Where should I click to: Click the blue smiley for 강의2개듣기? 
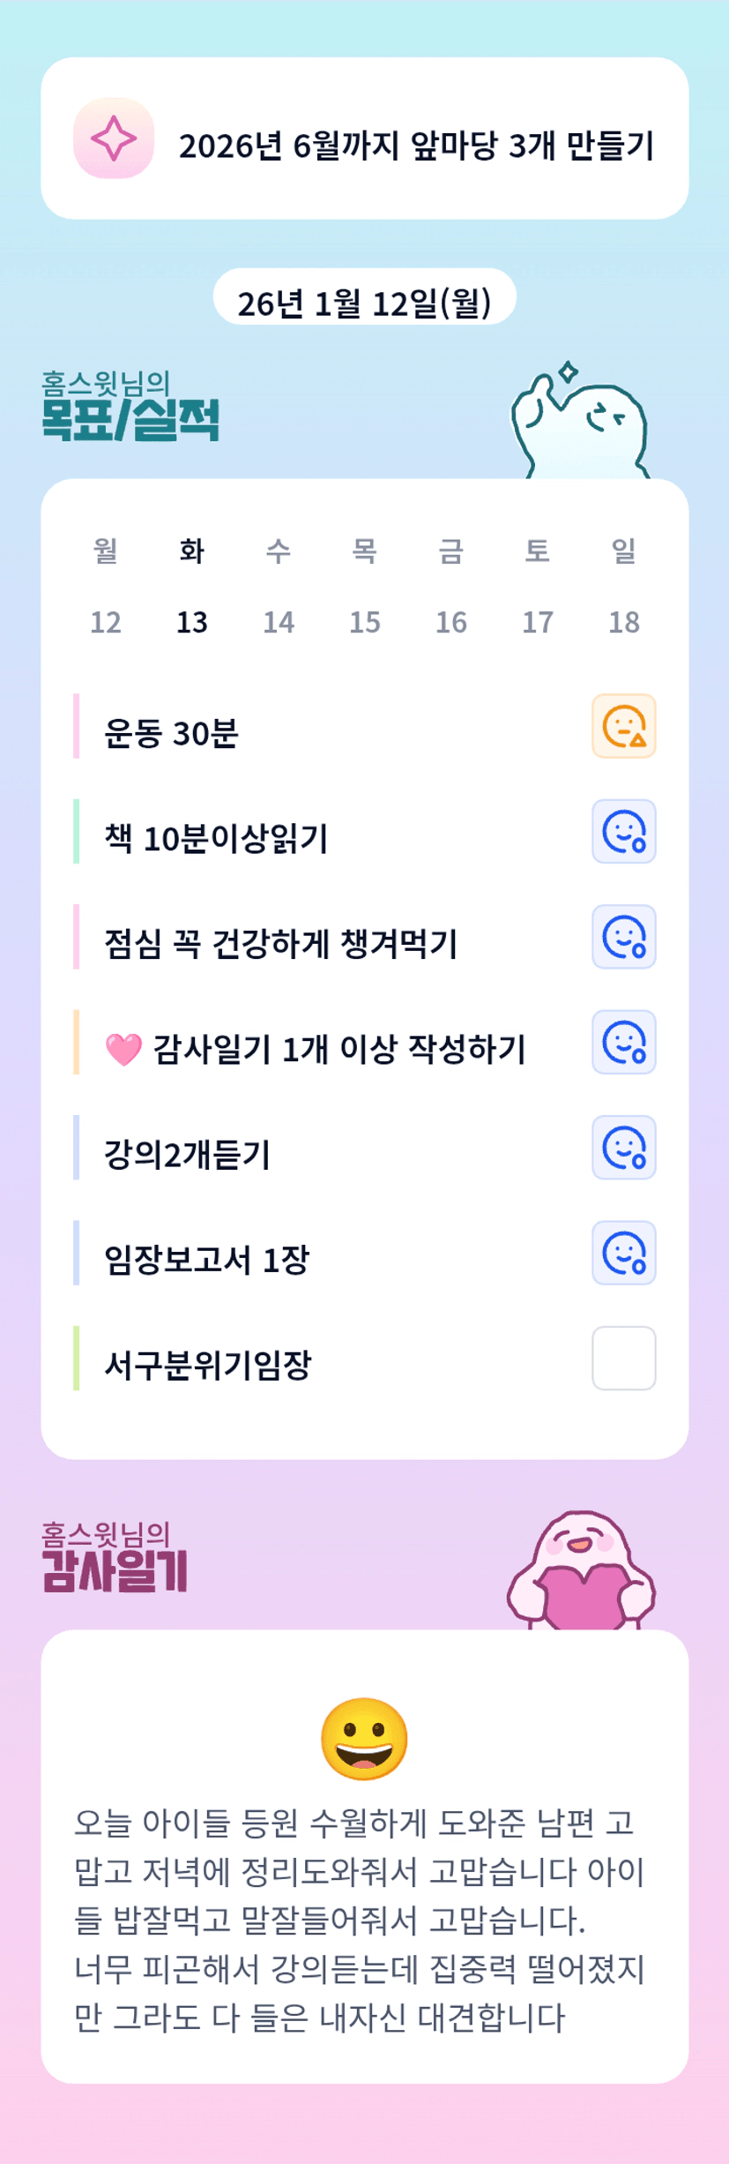(623, 1147)
